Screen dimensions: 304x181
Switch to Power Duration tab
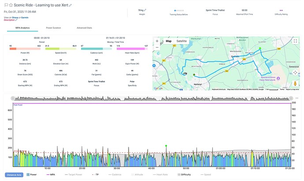click(x=54, y=28)
